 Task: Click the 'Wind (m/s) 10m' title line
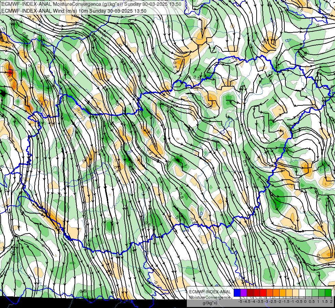[x=74, y=11]
